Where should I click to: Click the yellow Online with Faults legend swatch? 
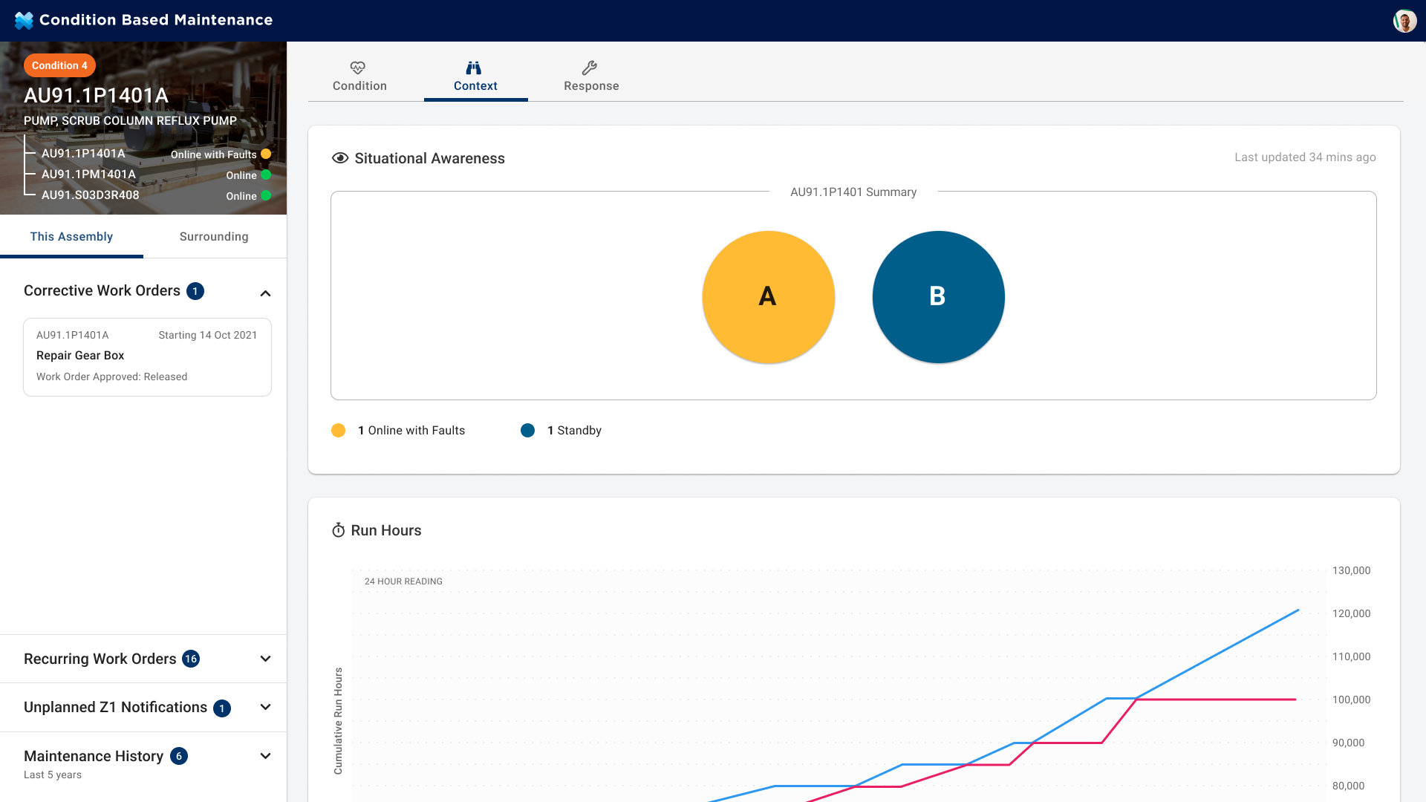pos(338,430)
